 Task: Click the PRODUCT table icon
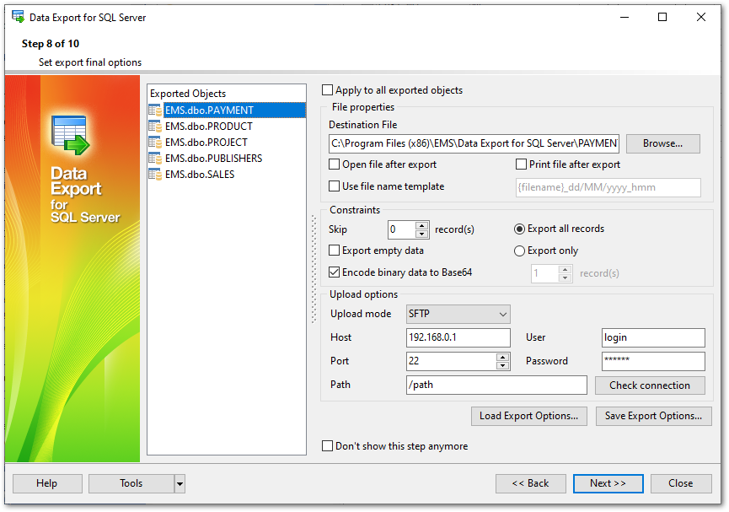155,127
